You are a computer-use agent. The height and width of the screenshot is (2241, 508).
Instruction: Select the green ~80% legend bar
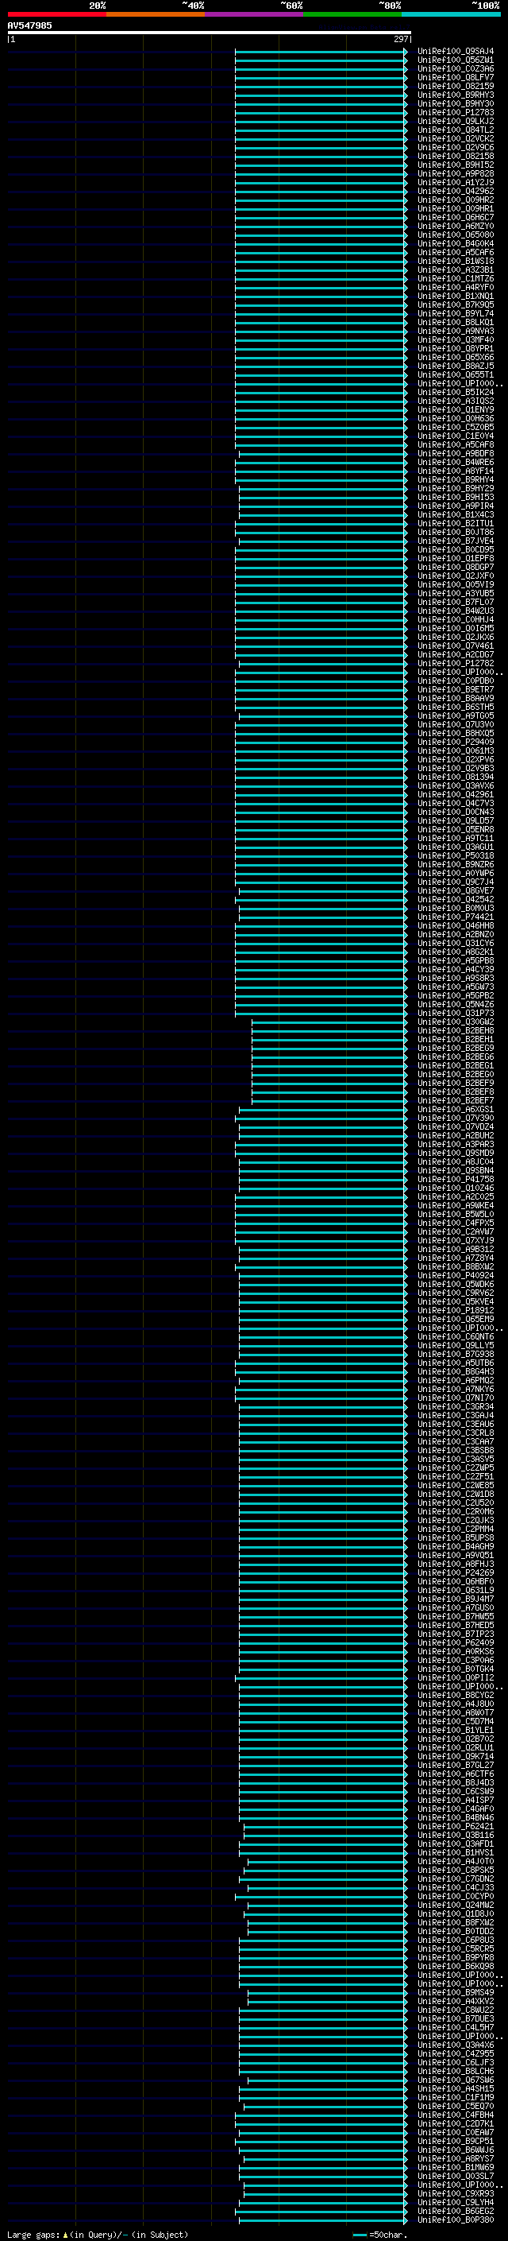click(352, 14)
